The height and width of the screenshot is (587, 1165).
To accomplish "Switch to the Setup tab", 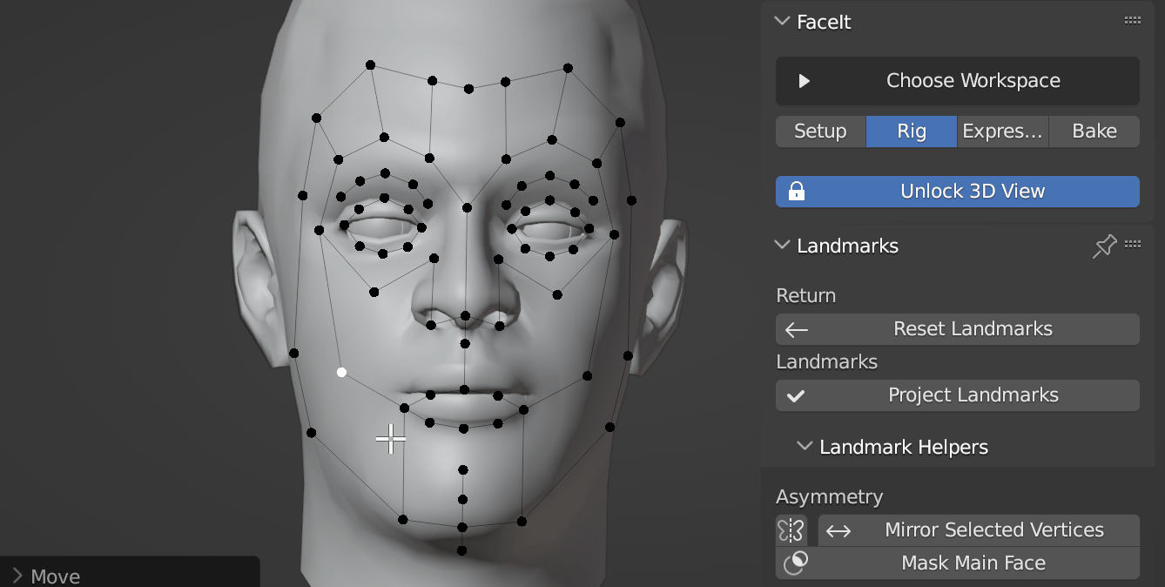I will click(x=820, y=132).
